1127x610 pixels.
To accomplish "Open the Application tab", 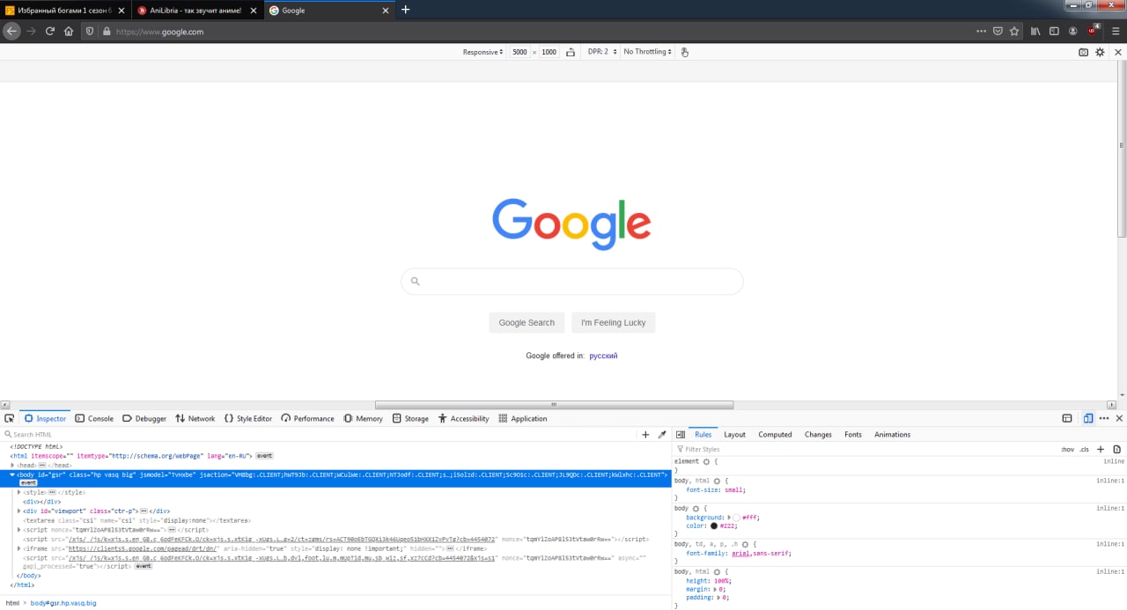I will [523, 418].
